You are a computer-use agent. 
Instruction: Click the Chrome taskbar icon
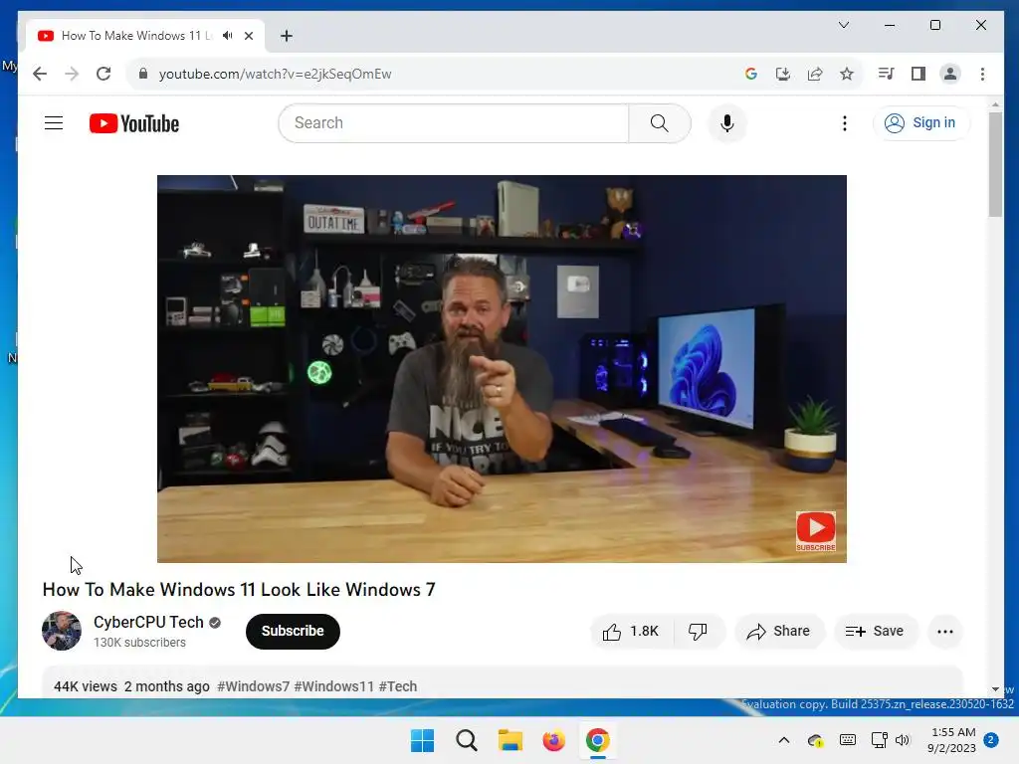click(598, 740)
